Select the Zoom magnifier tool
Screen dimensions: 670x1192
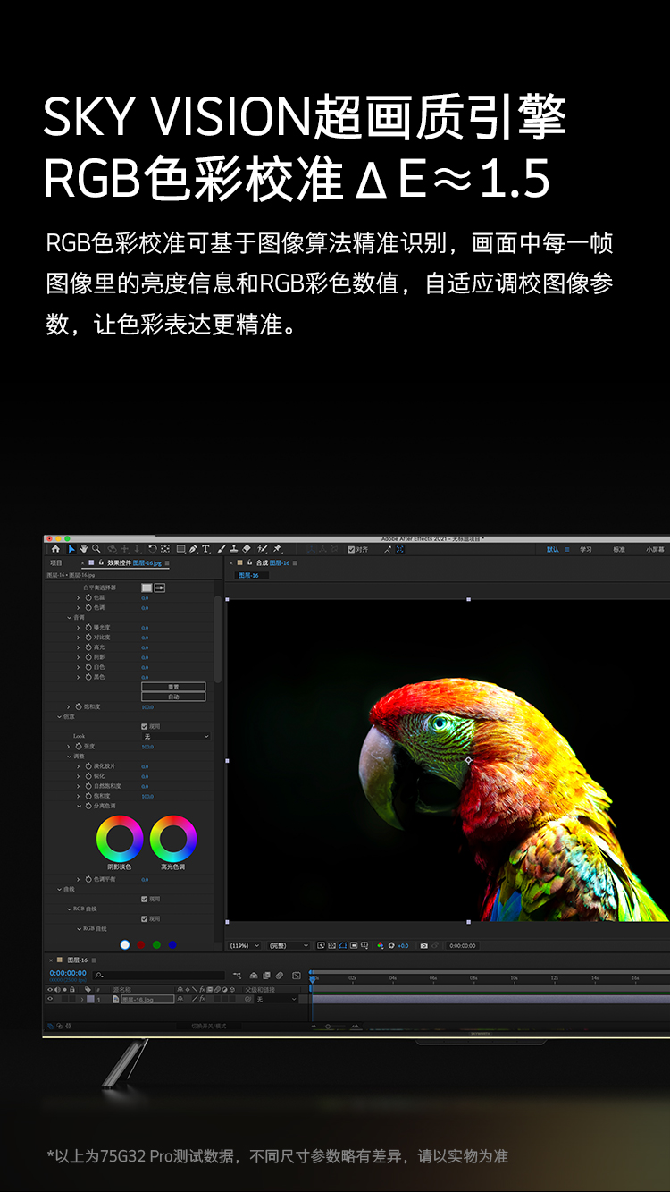96,548
